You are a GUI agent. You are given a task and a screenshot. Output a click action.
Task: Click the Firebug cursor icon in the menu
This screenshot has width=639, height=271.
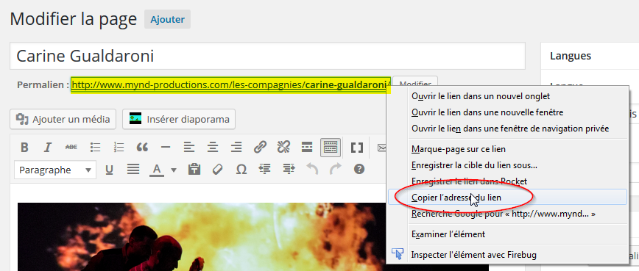point(398,254)
